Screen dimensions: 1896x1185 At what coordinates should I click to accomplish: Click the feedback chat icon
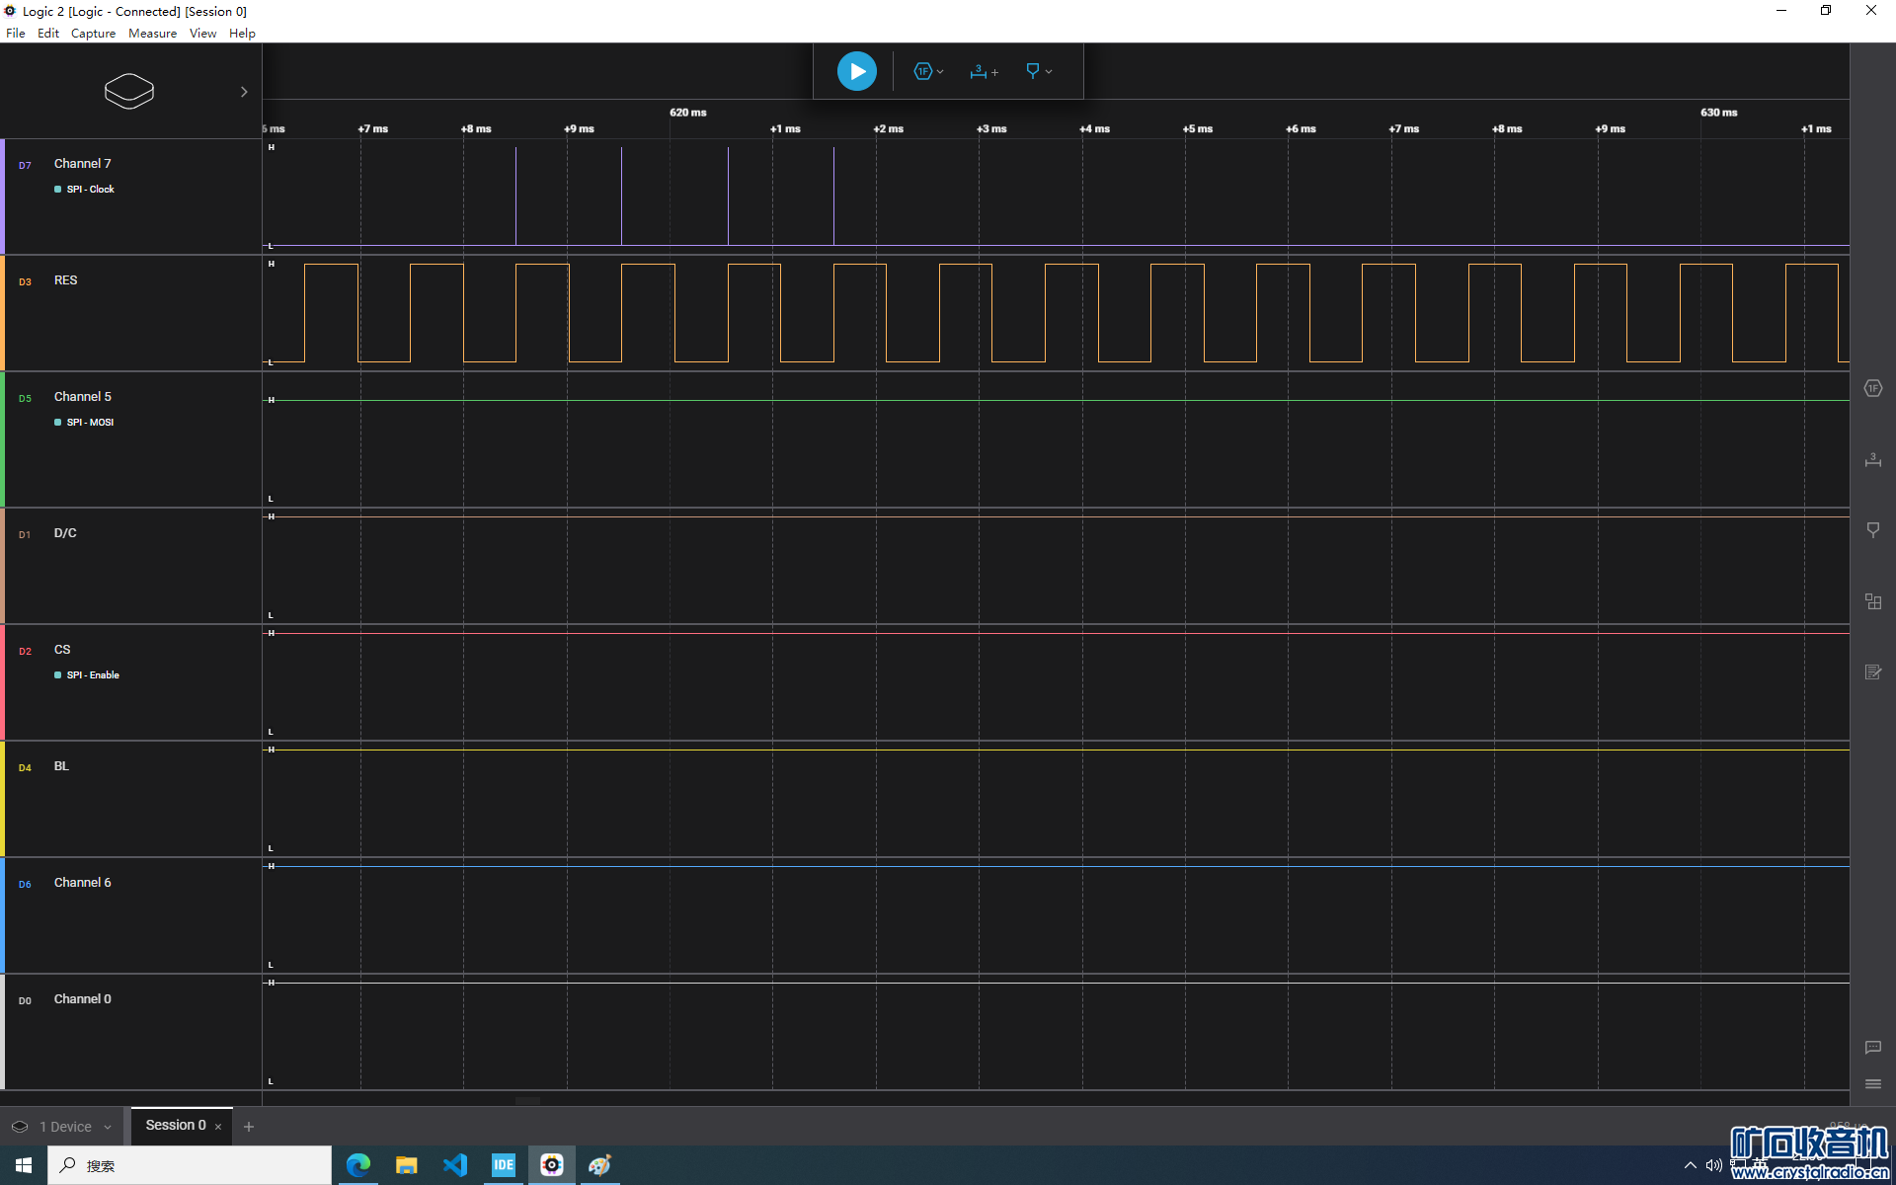click(1872, 1047)
